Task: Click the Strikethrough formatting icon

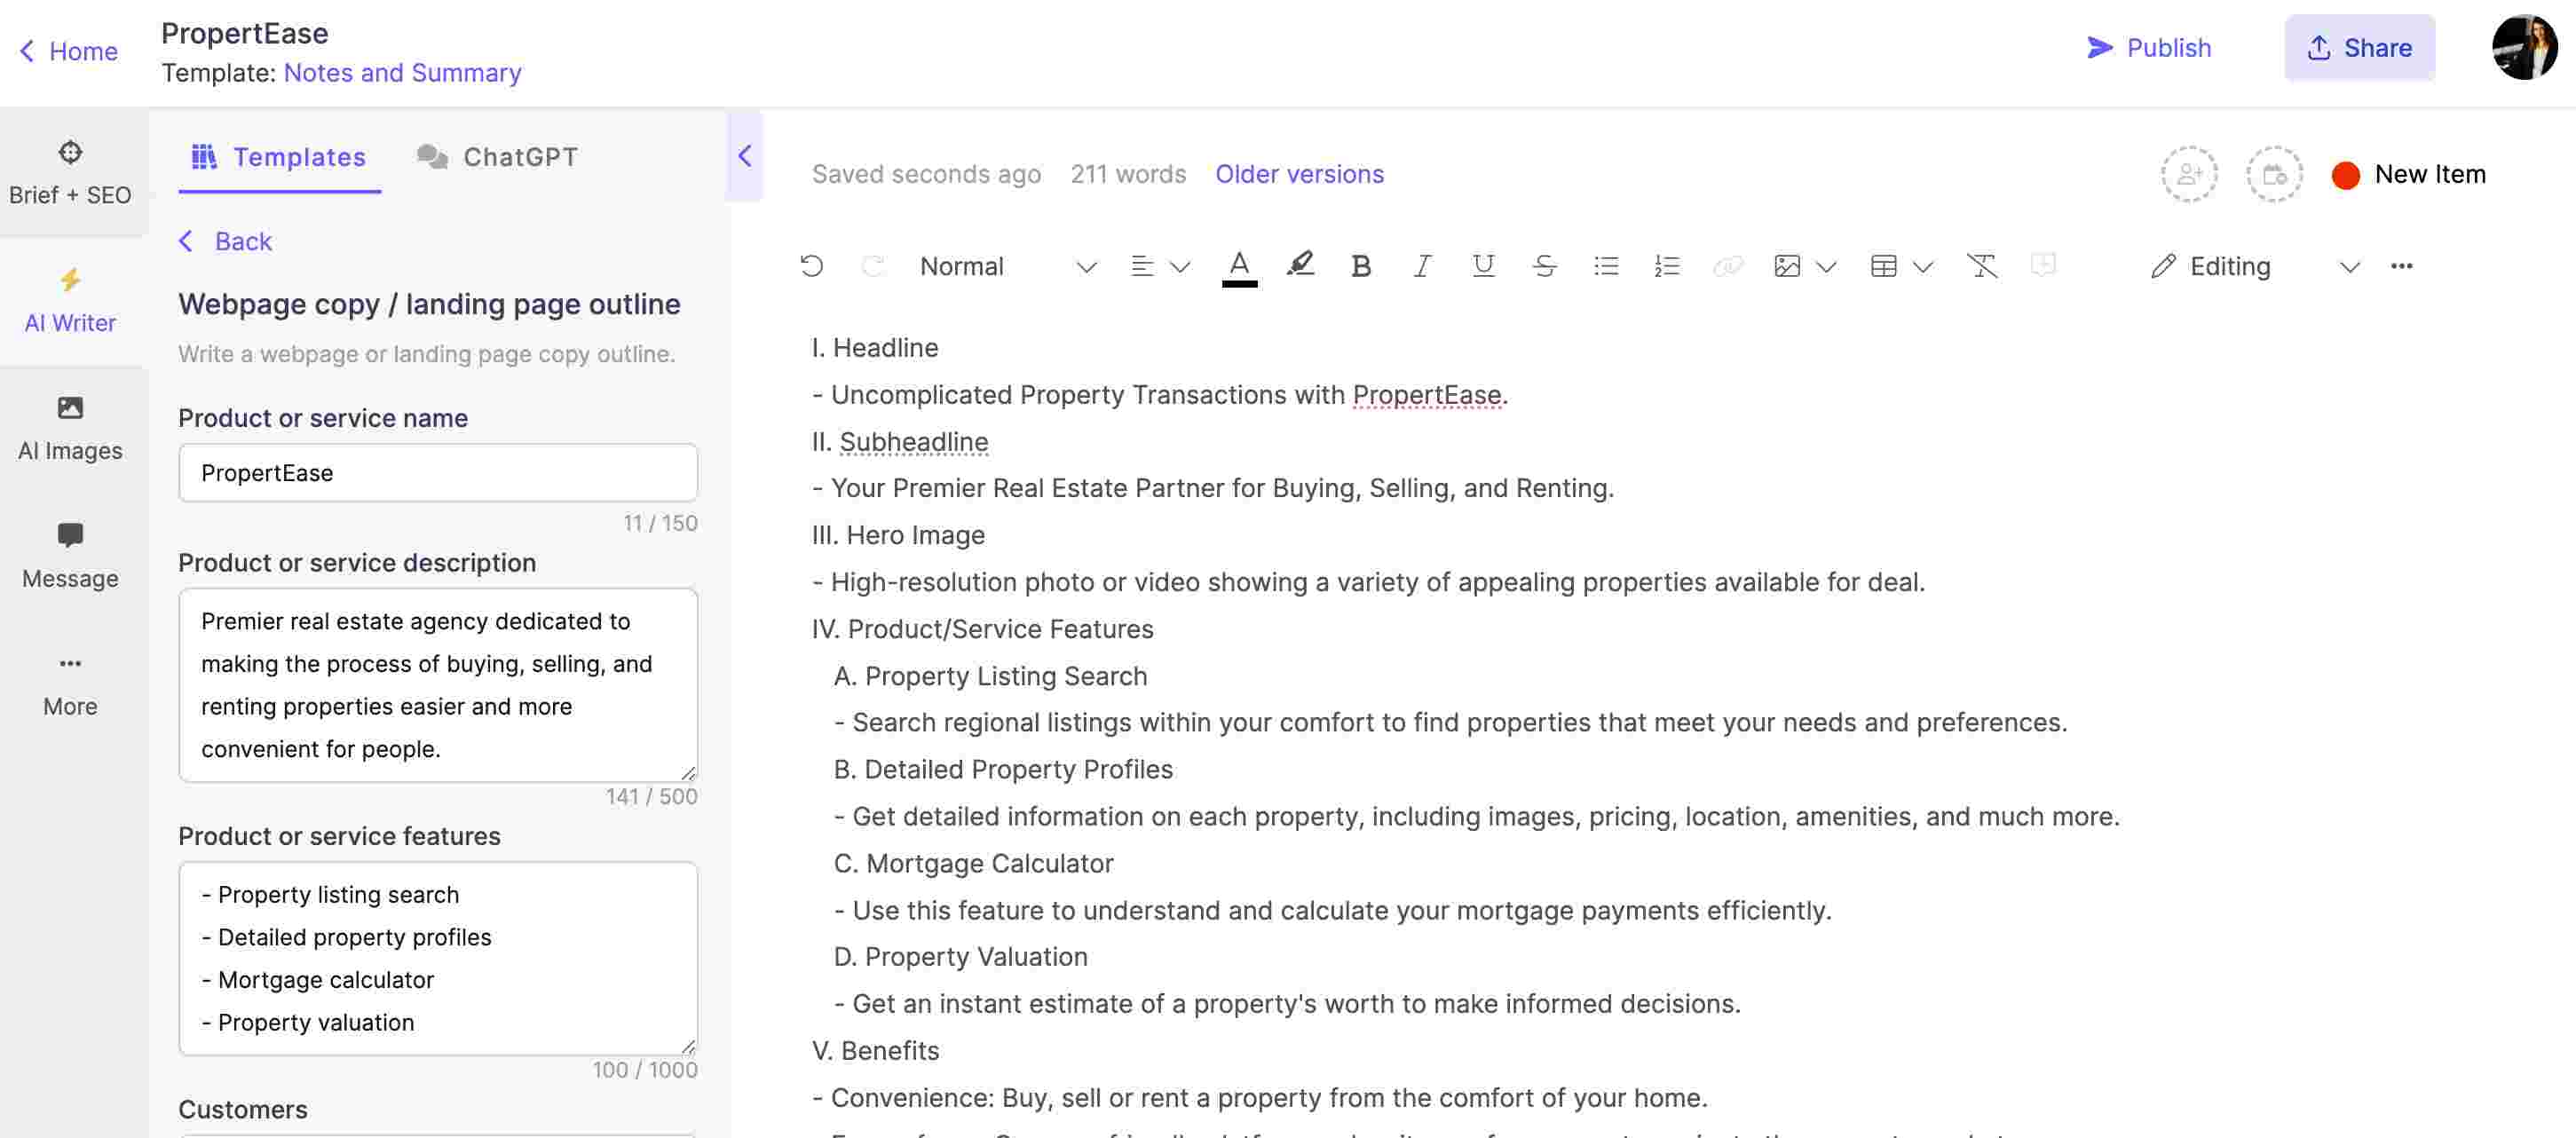Action: [x=1543, y=266]
